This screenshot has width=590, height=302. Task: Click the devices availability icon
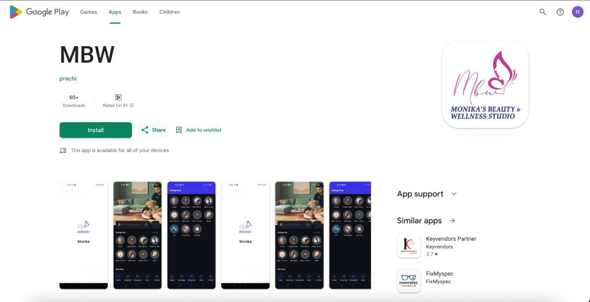63,150
